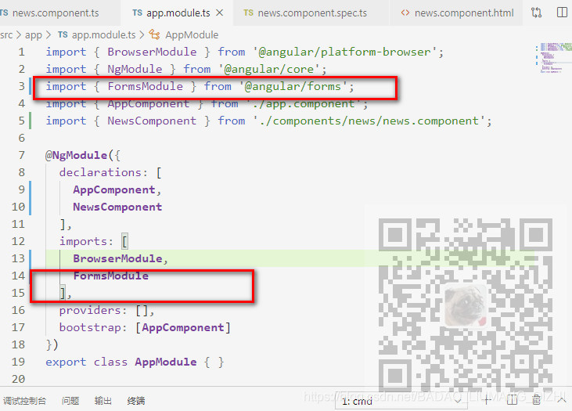This screenshot has width=572, height=411.
Task: Click the '@angular/platform-browser' string
Action: click(x=345, y=52)
